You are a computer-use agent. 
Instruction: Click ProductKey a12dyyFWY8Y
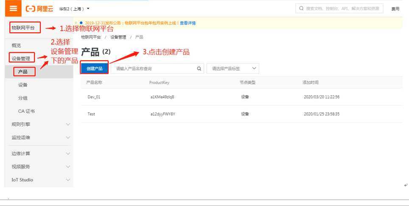163,114
